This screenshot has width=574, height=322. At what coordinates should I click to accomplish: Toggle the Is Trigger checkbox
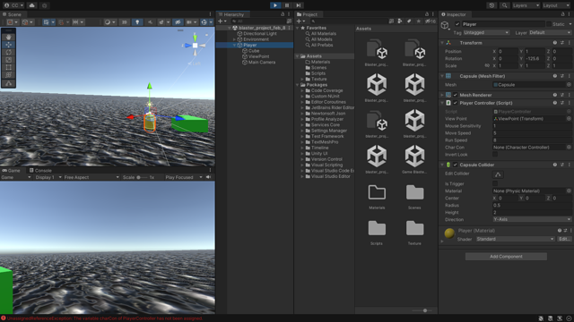[495, 183]
